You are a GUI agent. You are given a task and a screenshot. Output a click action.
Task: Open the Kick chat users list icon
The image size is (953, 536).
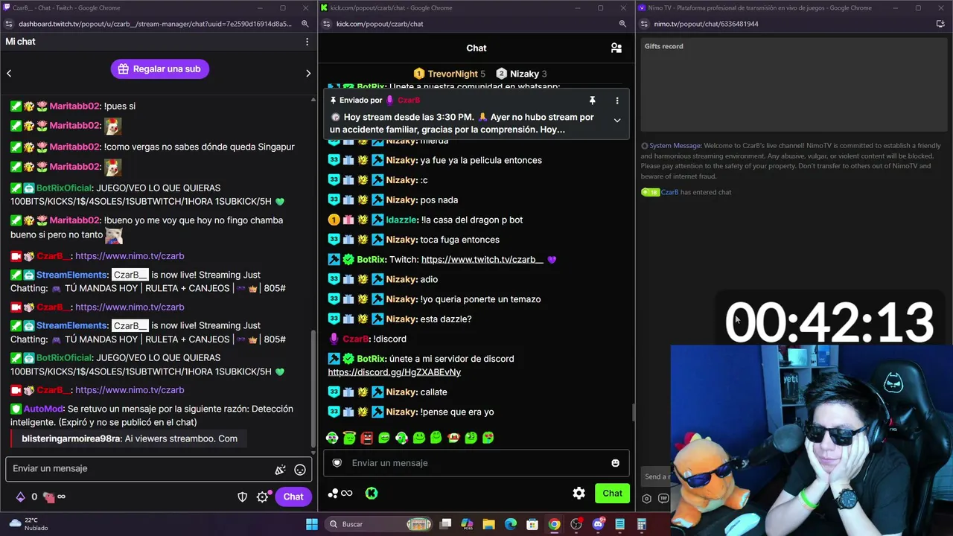pyautogui.click(x=616, y=48)
